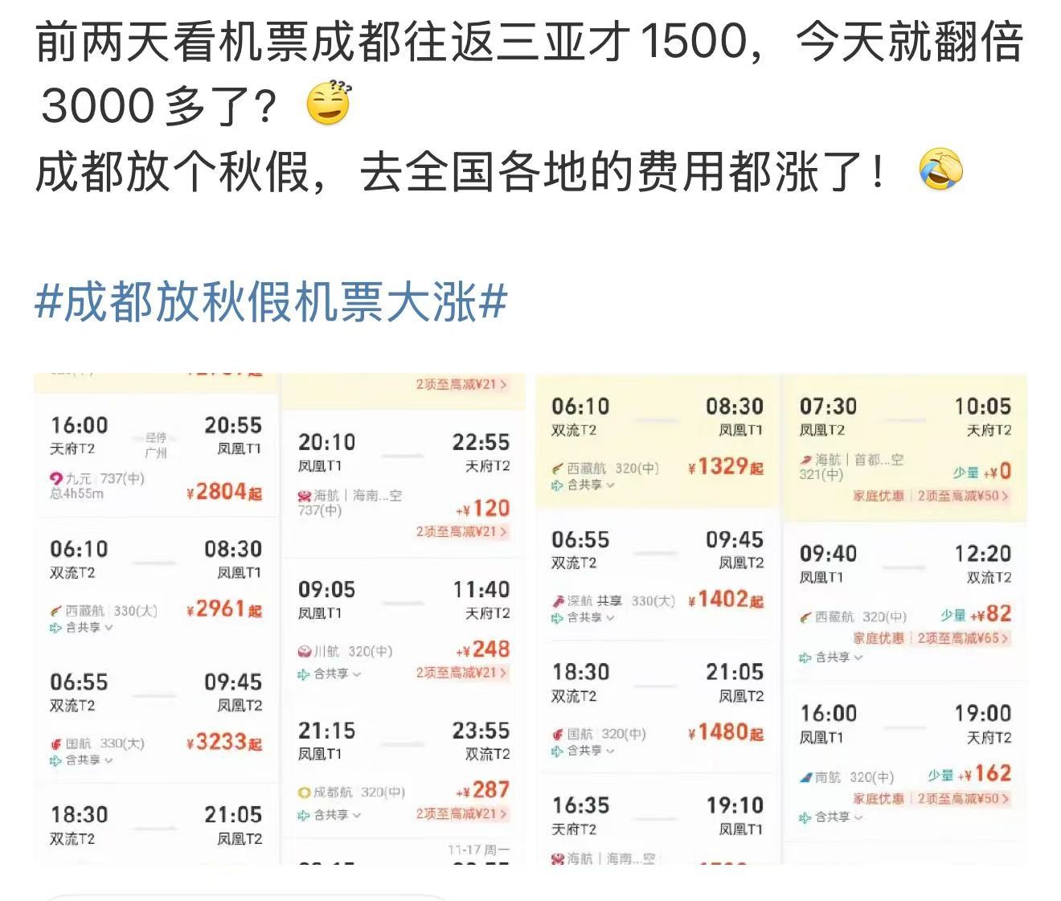Select the 18:30 国航 flight priced ¥1480
Image resolution: width=1061 pixels, height=901 pixels.
[x=657, y=707]
